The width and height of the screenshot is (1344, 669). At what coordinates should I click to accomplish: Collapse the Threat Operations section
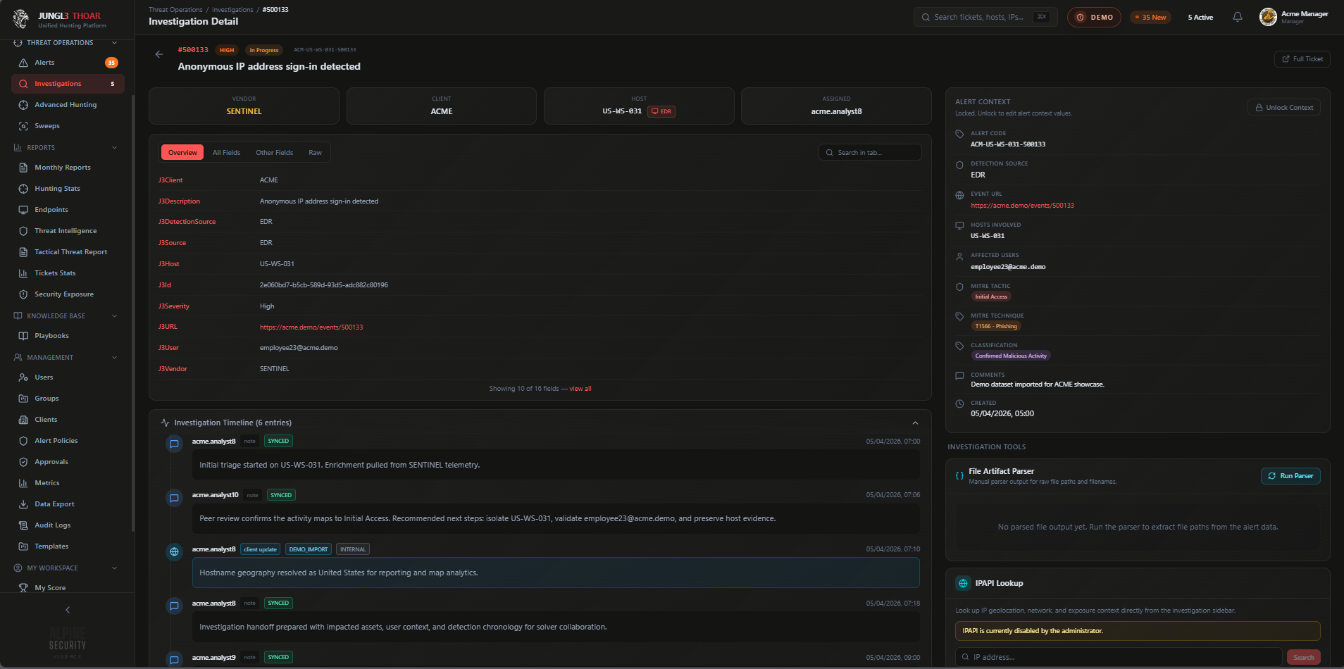(x=114, y=43)
